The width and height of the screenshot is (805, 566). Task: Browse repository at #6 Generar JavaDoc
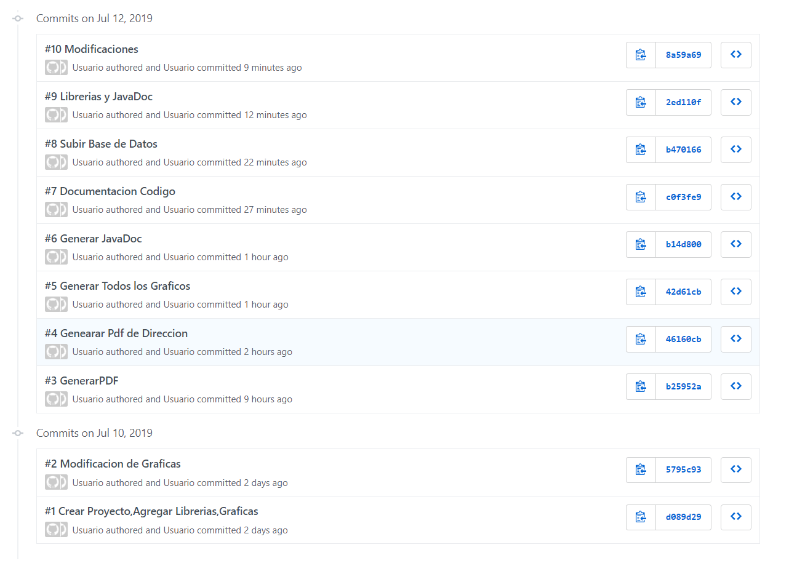tap(736, 244)
